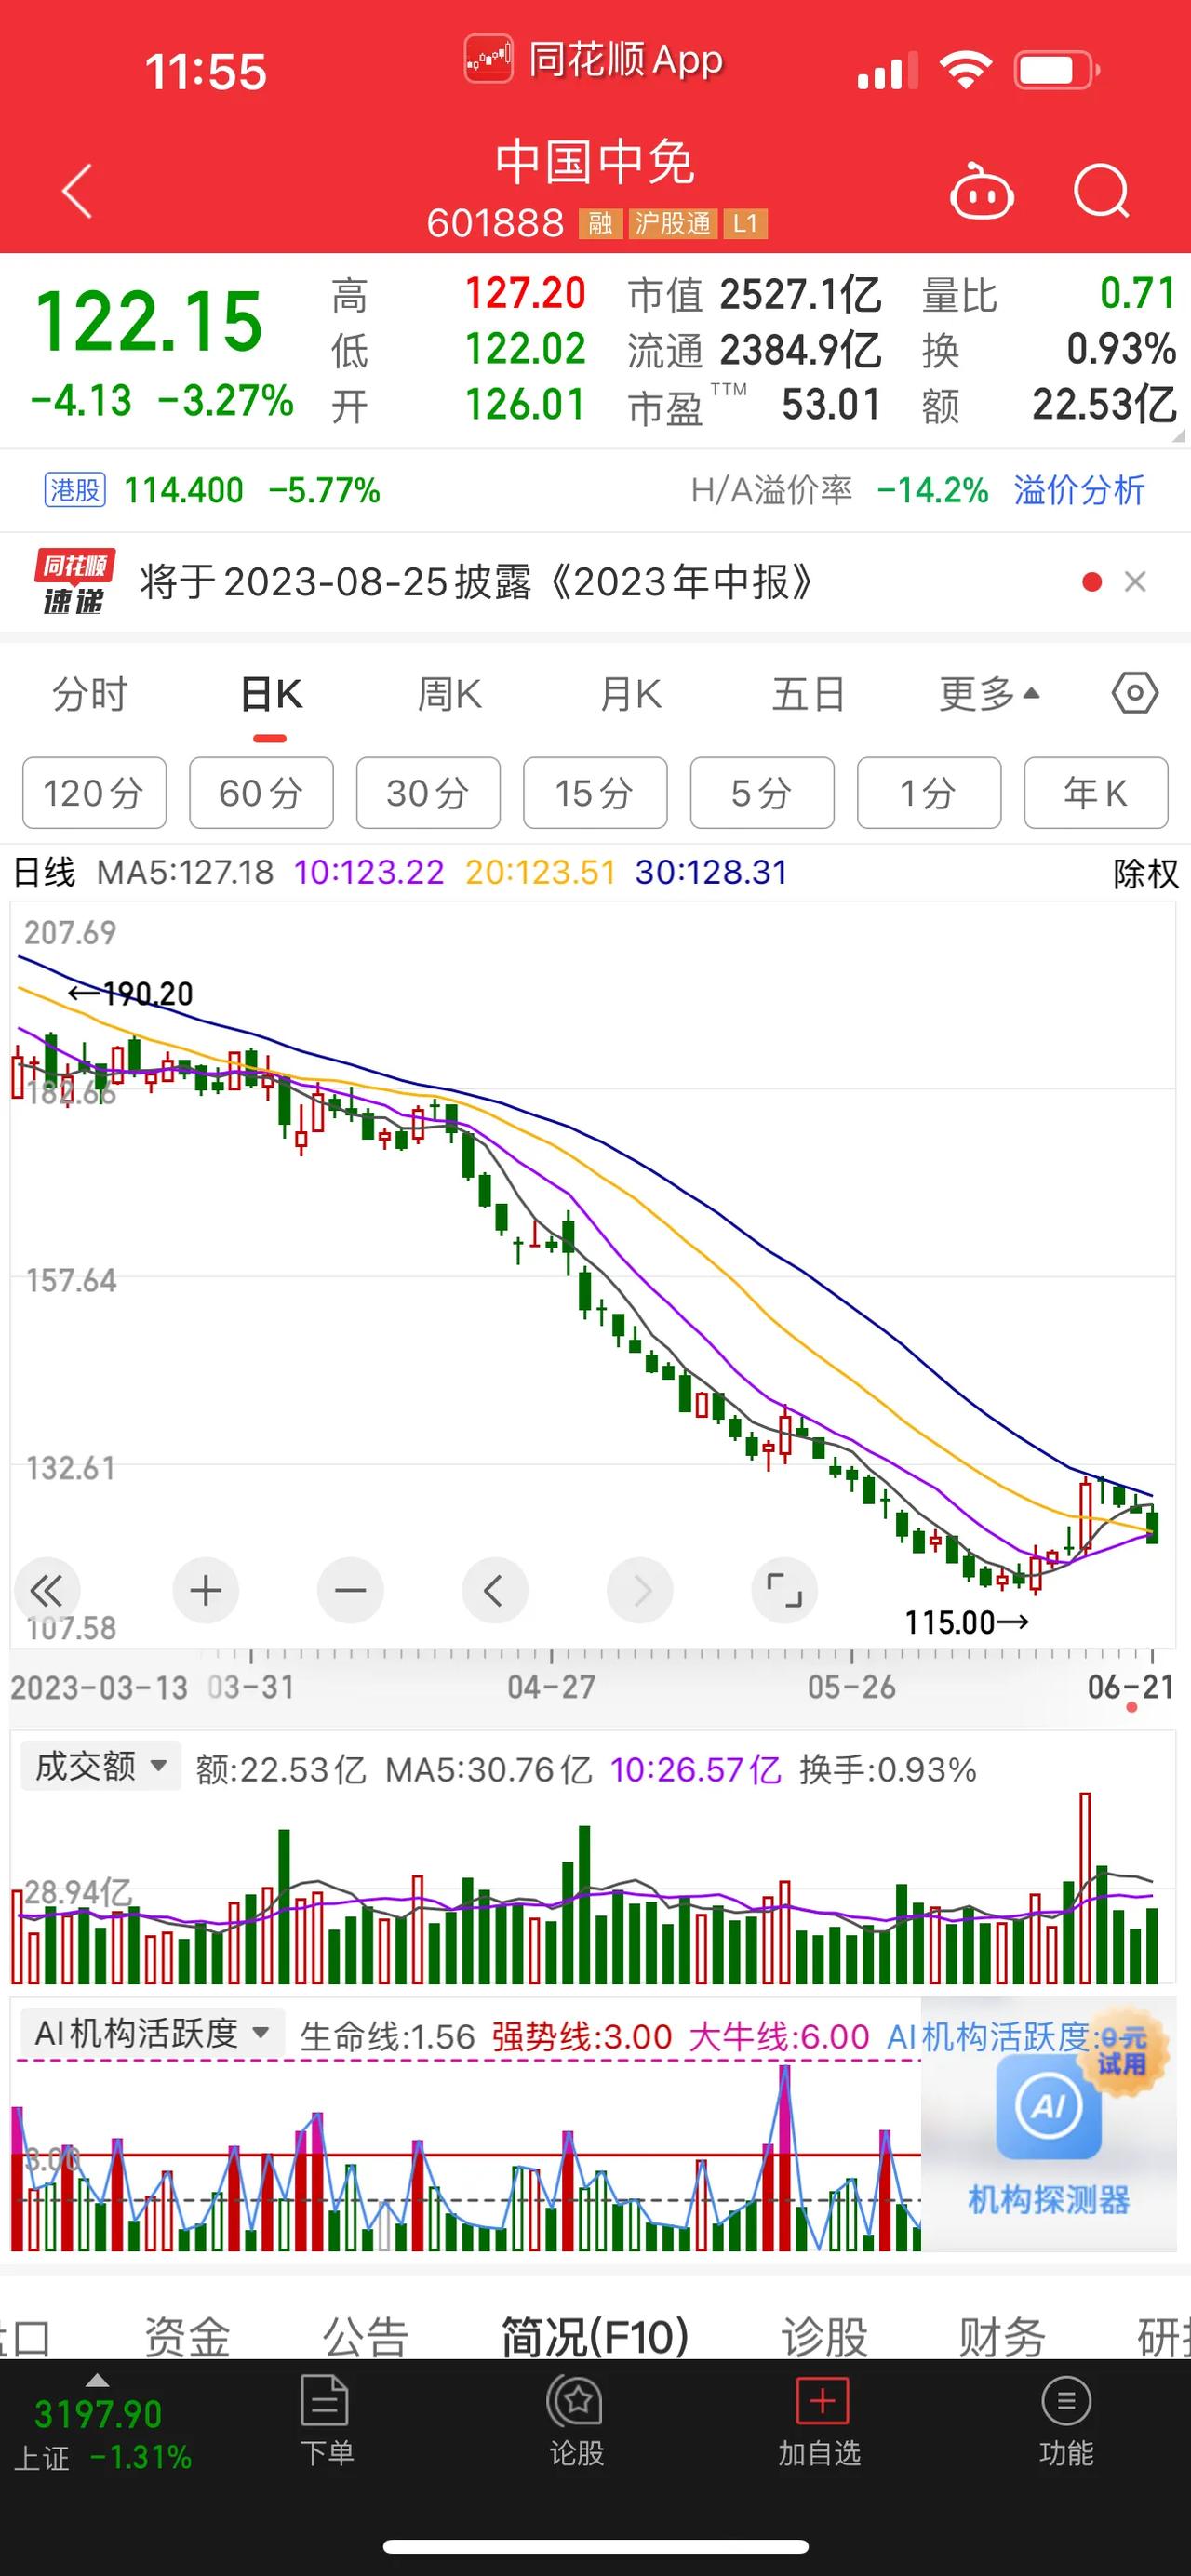Image resolution: width=1191 pixels, height=2576 pixels.
Task: Open the 简况(F10) tab
Action: (594, 2337)
